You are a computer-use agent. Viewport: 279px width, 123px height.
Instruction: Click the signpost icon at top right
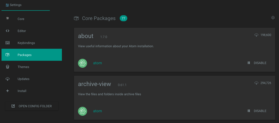[273, 18]
